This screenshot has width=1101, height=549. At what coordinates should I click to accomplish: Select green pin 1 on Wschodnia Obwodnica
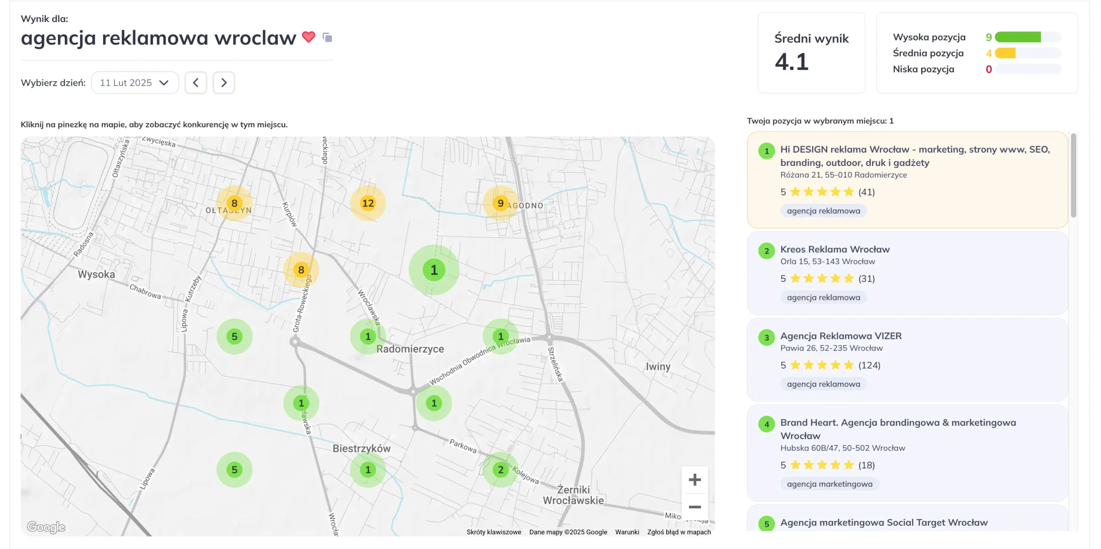coord(501,336)
